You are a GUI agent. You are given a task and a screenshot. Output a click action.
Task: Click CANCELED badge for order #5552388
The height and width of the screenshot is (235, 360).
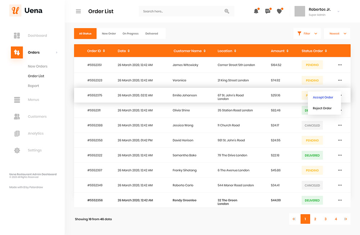click(x=312, y=125)
